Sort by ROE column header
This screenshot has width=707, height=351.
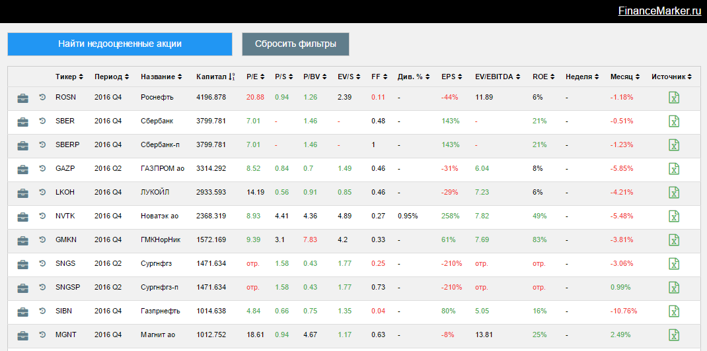coord(544,77)
